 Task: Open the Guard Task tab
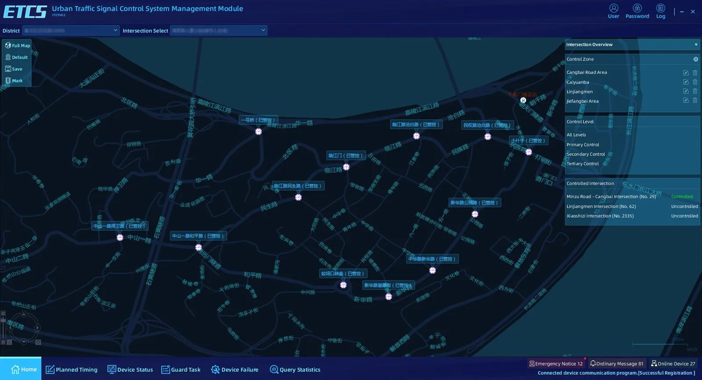pos(181,369)
